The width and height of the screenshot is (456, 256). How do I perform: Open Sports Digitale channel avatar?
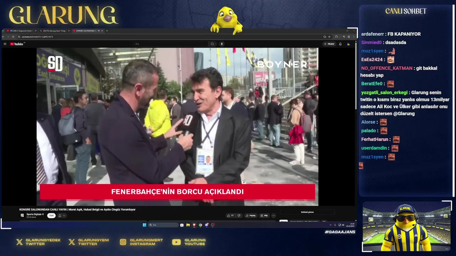coord(22,215)
